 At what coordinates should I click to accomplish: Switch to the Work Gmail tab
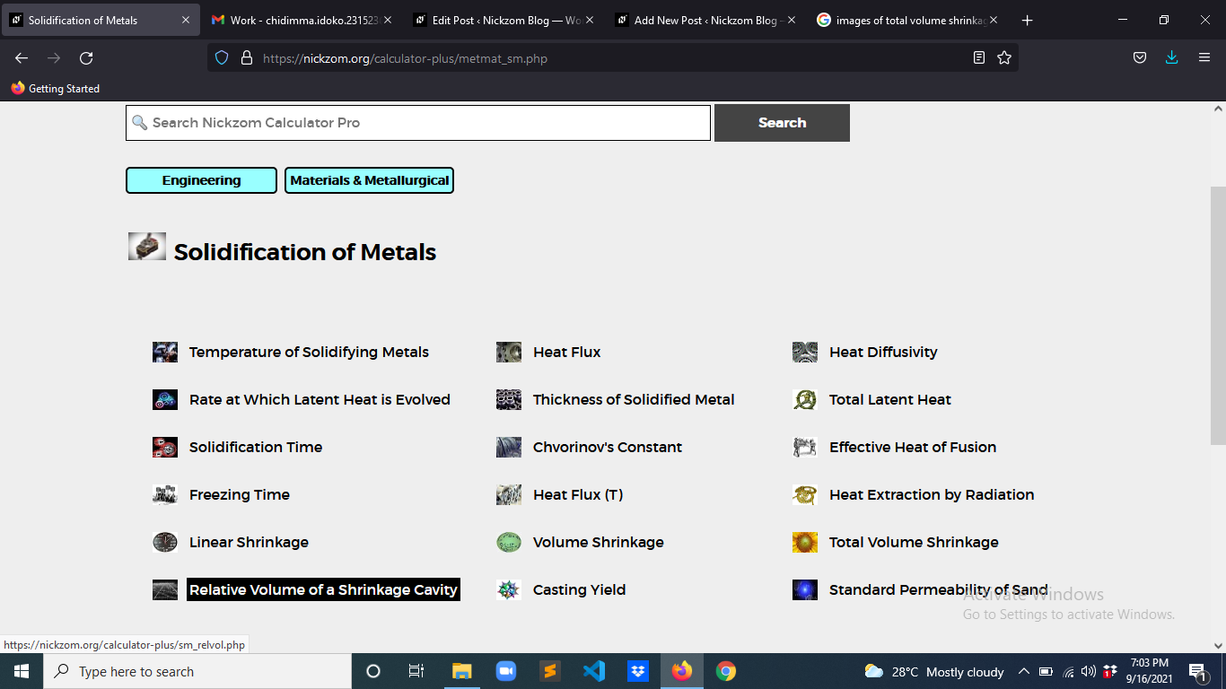click(x=302, y=20)
